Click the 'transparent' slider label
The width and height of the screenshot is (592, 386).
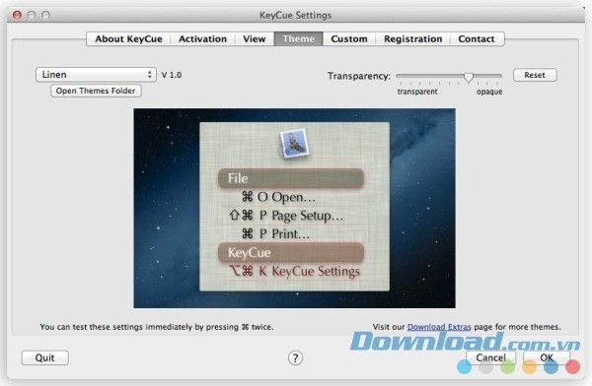[417, 92]
